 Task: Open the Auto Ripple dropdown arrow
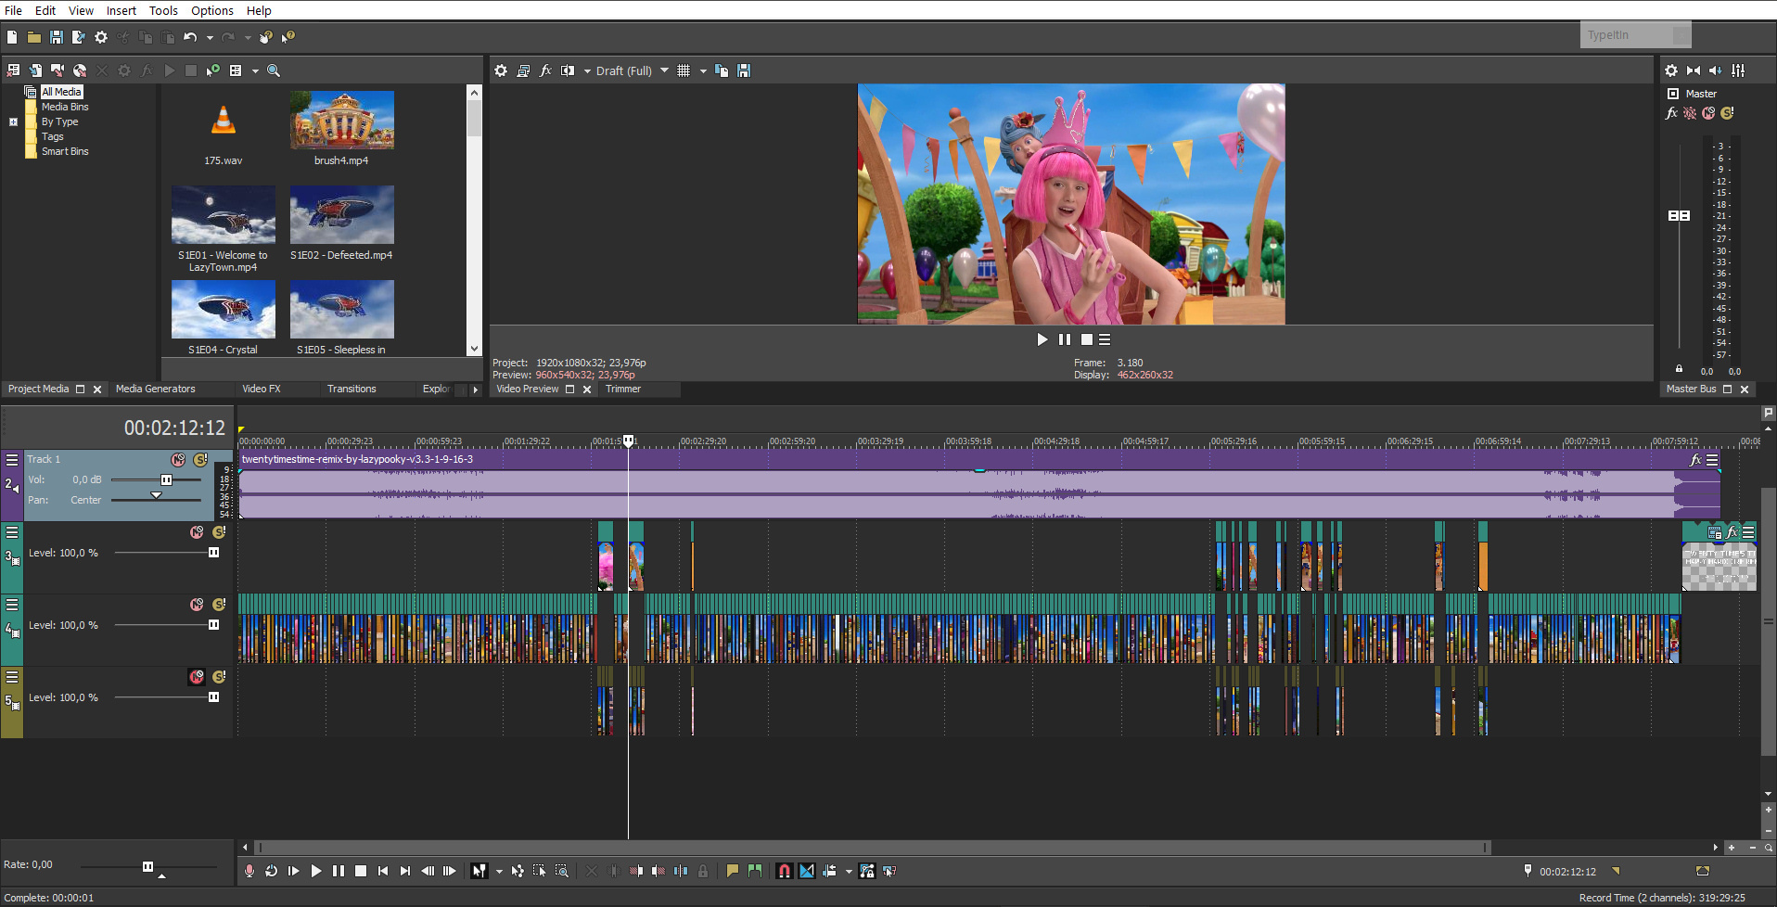(849, 872)
